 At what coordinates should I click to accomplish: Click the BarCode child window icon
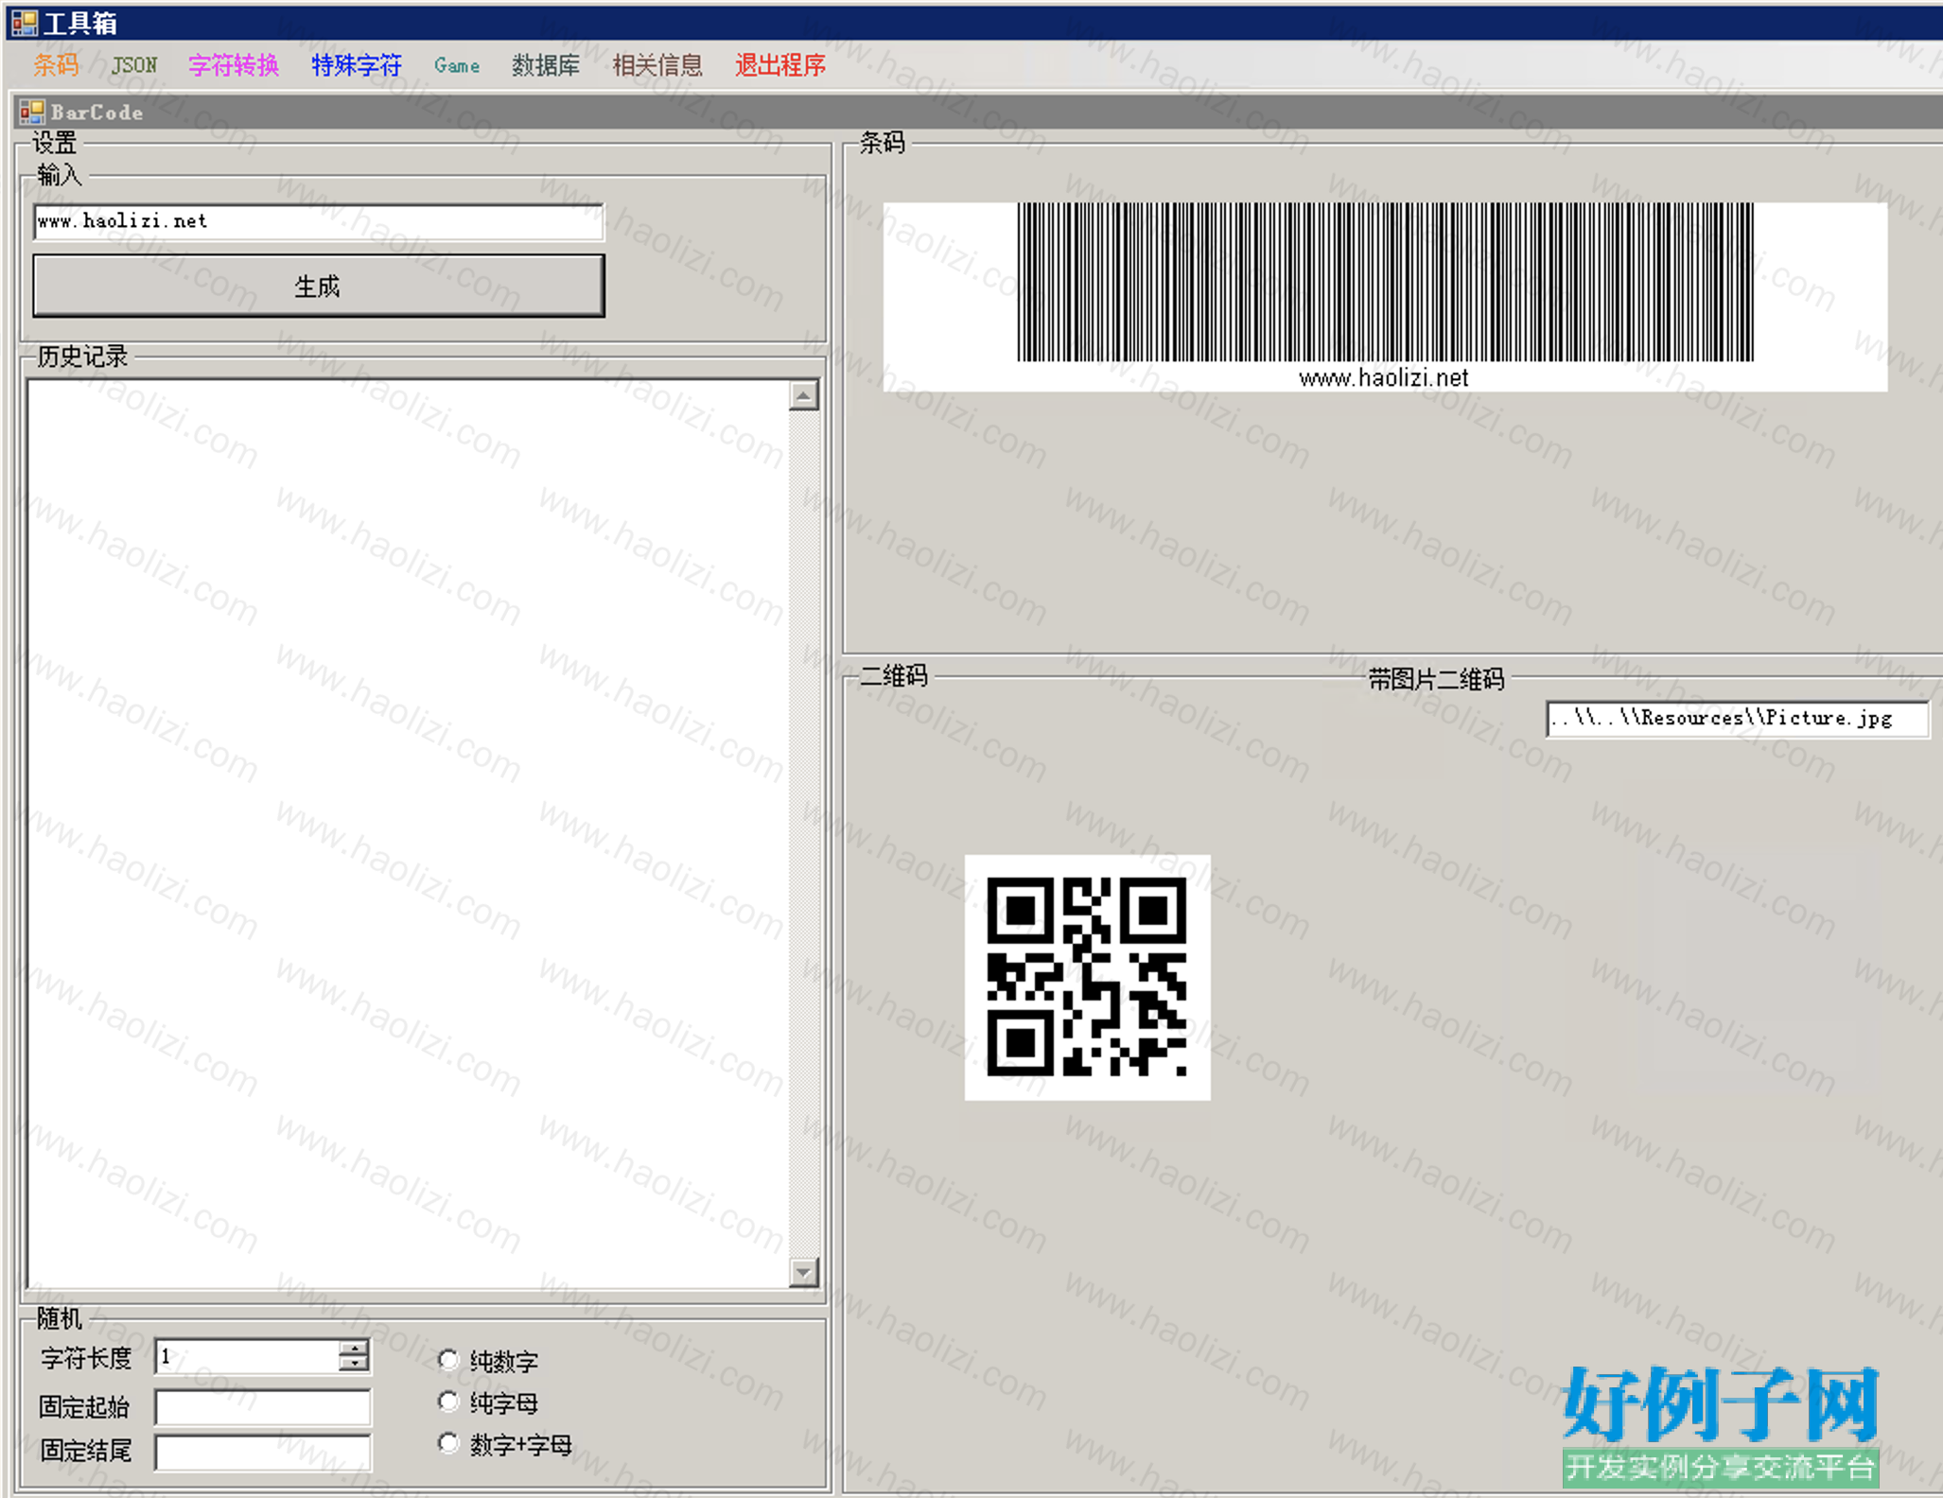click(x=32, y=112)
